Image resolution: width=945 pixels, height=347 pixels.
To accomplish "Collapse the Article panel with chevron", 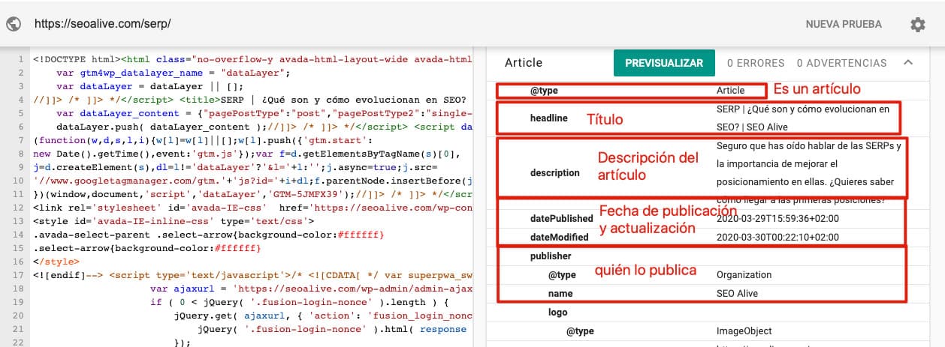I will [x=908, y=63].
